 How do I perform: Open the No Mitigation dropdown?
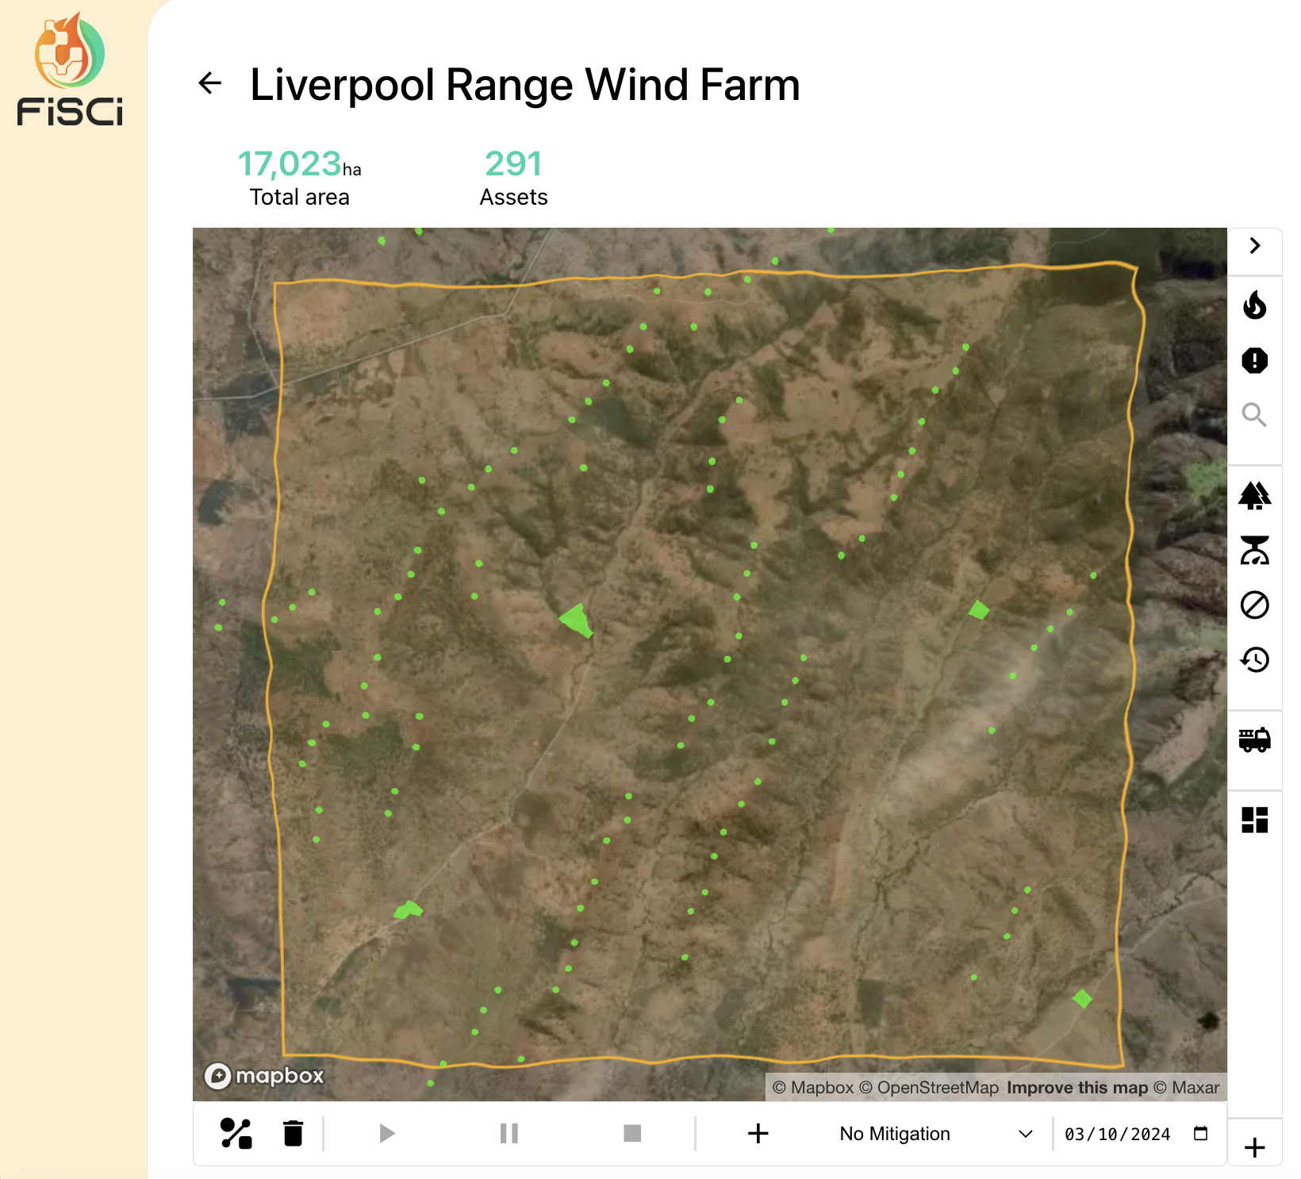[936, 1134]
